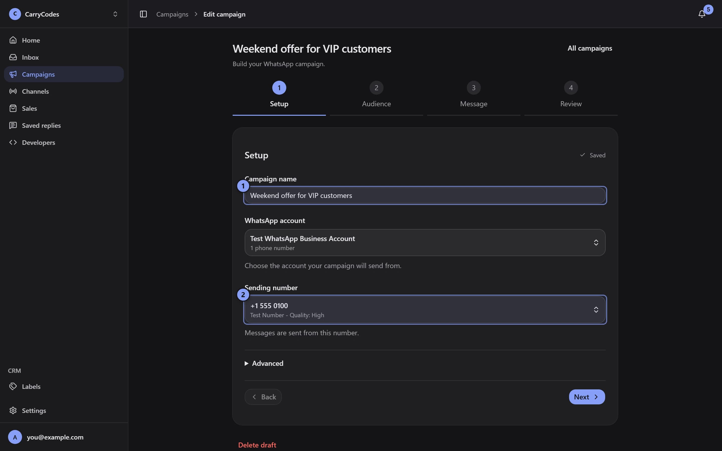Click the user avatar for you@example.com

[15, 437]
